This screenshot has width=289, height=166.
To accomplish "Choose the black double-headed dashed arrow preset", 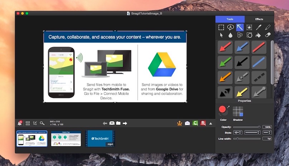I will [225, 92].
